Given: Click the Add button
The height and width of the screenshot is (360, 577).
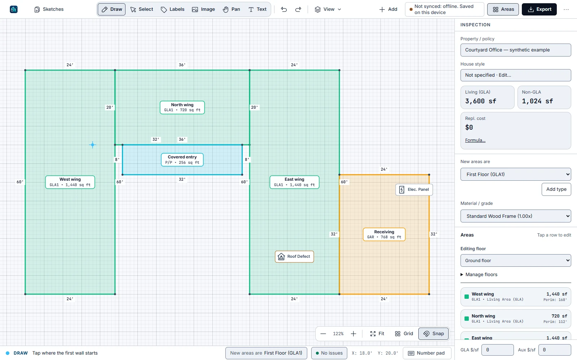Looking at the screenshot, I should click(x=388, y=9).
